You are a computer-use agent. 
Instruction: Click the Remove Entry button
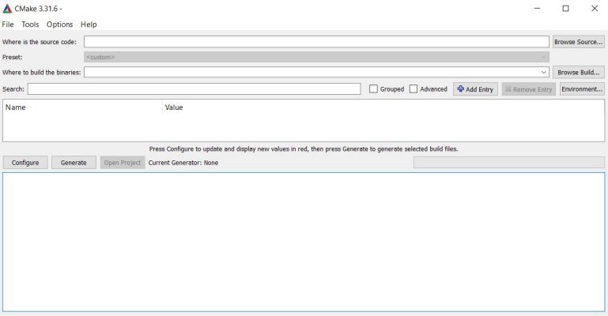pos(528,89)
